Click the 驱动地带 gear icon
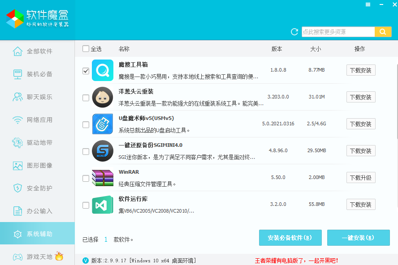The image size is (398, 265). (17, 142)
